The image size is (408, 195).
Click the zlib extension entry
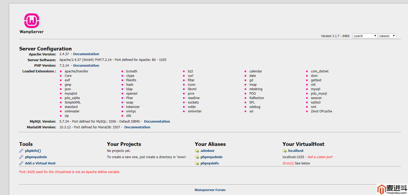(129, 116)
